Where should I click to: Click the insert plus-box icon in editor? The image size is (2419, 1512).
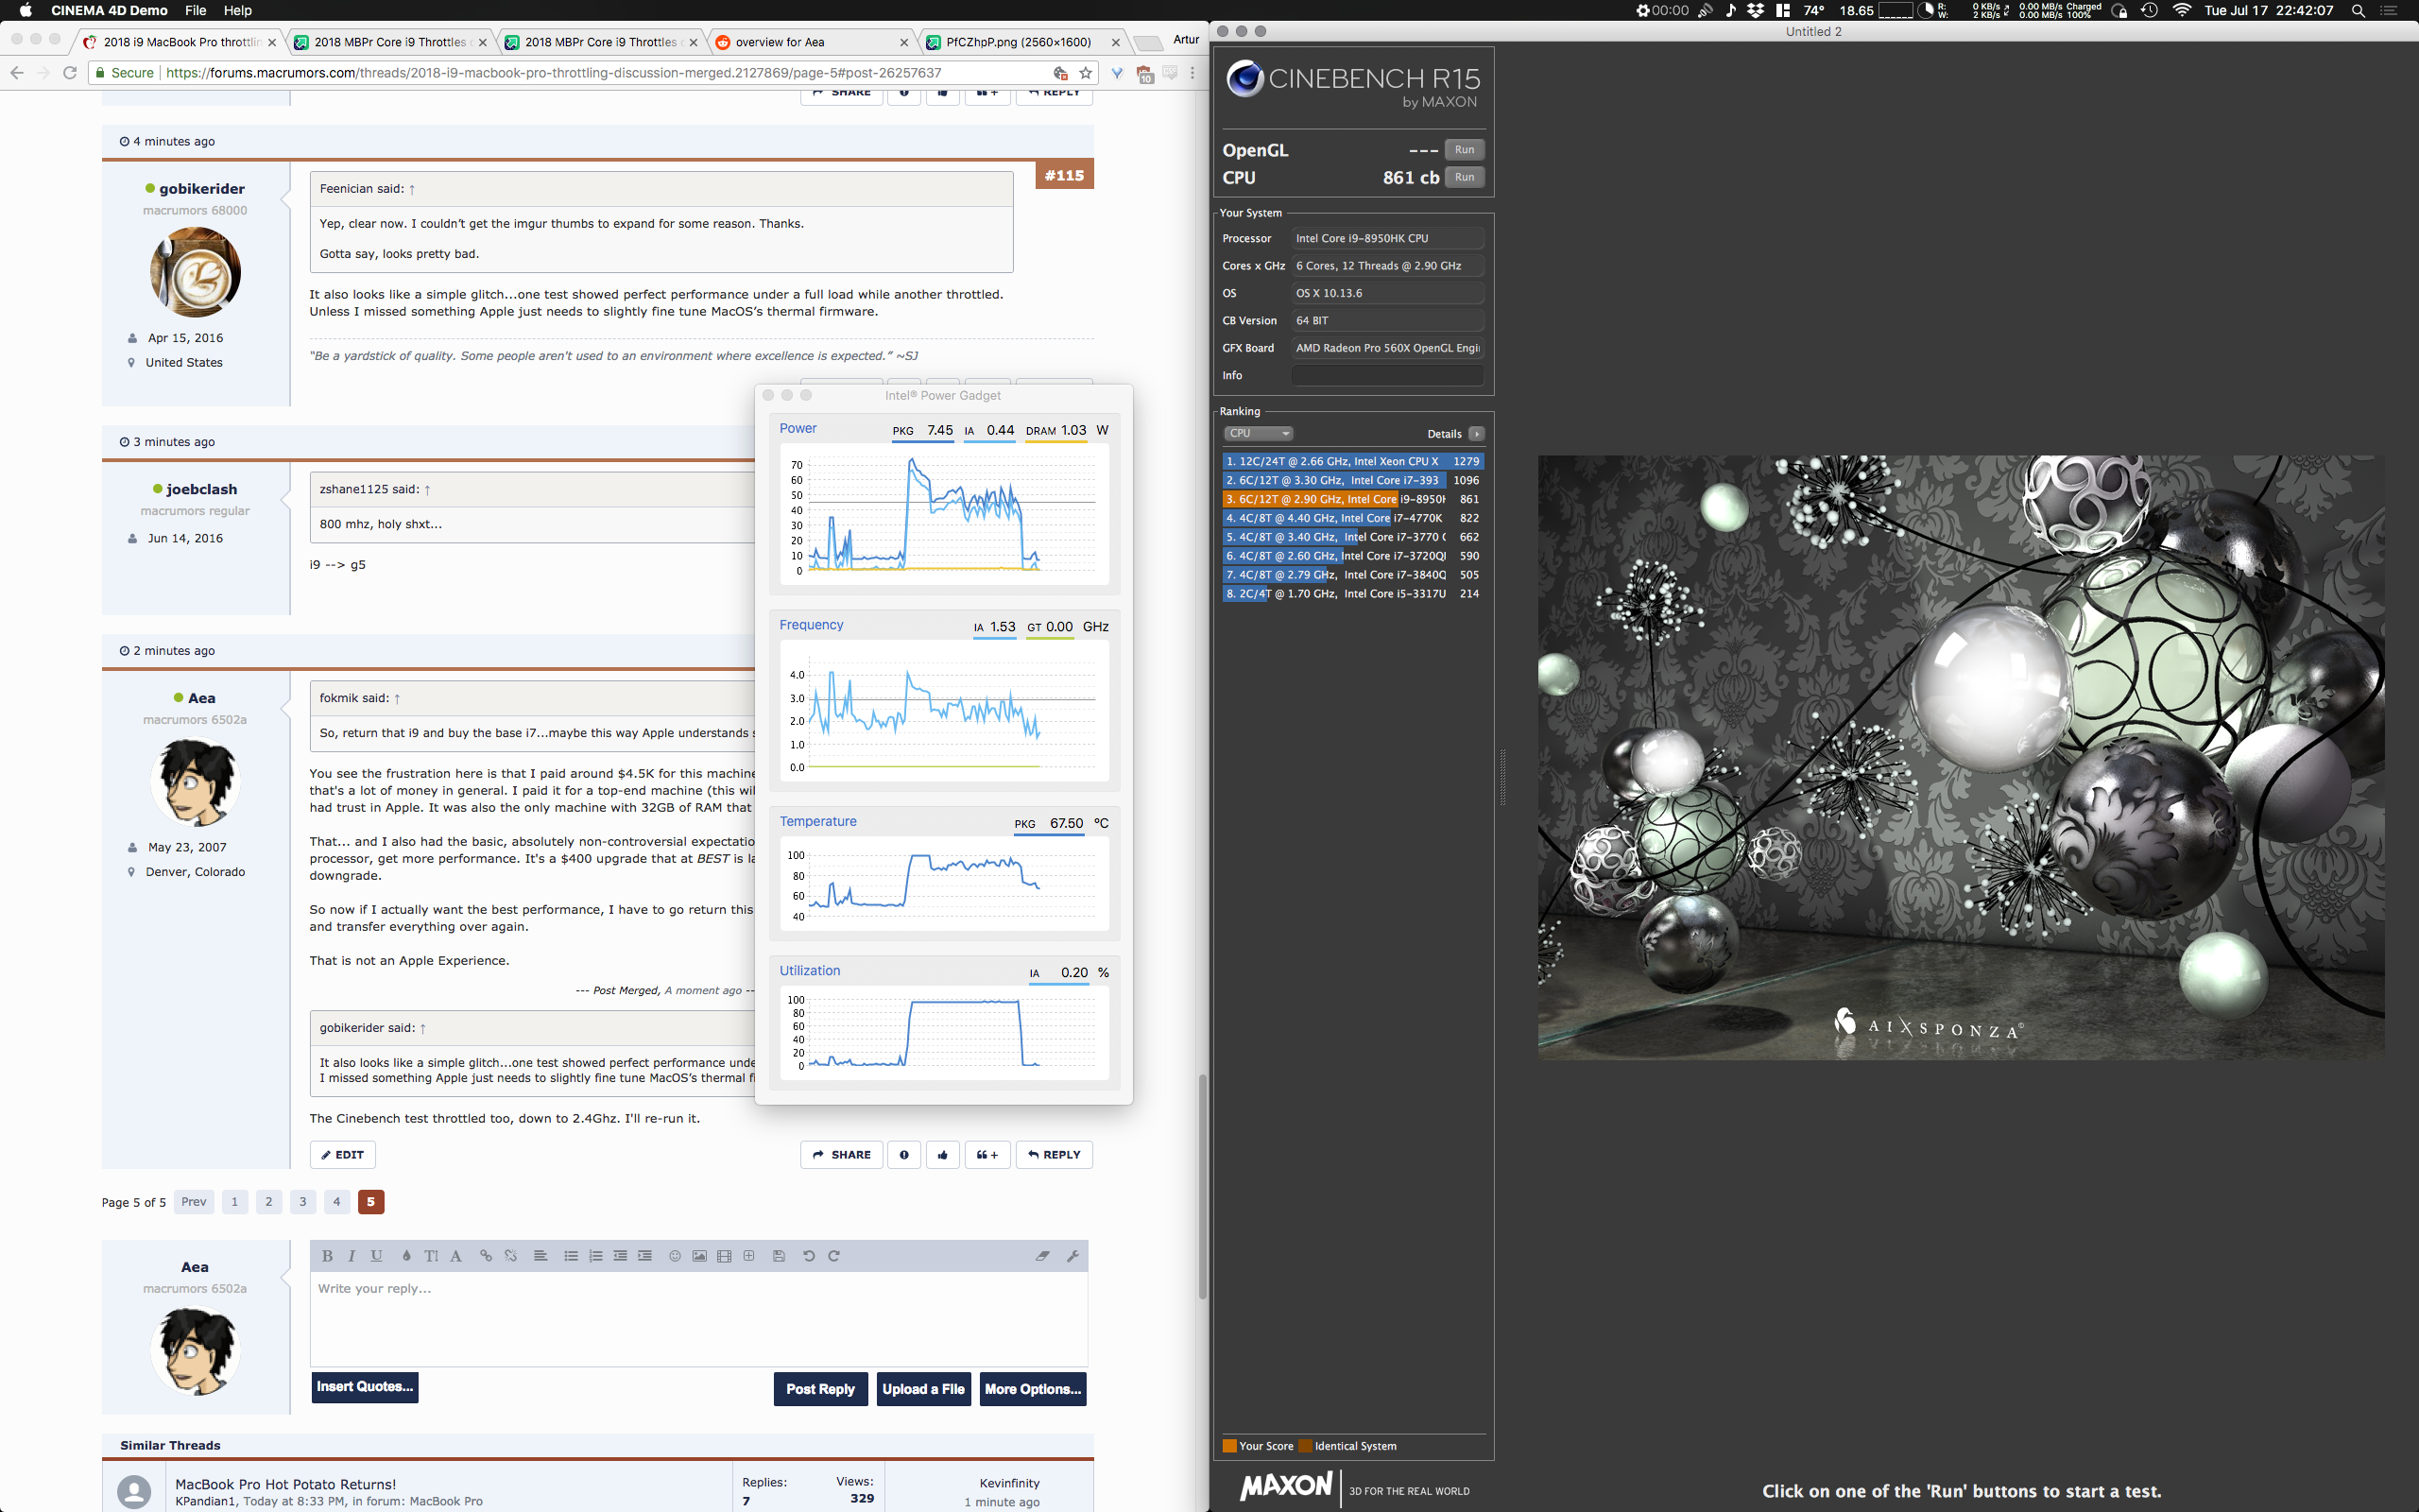(x=748, y=1256)
